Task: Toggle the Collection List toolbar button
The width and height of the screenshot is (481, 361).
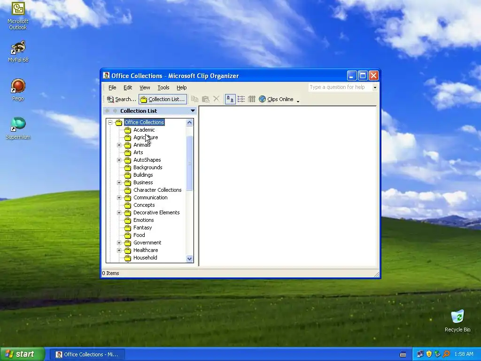Action: pos(163,99)
